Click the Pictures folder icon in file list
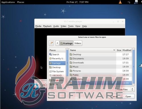142x109 pixels. click(71, 71)
